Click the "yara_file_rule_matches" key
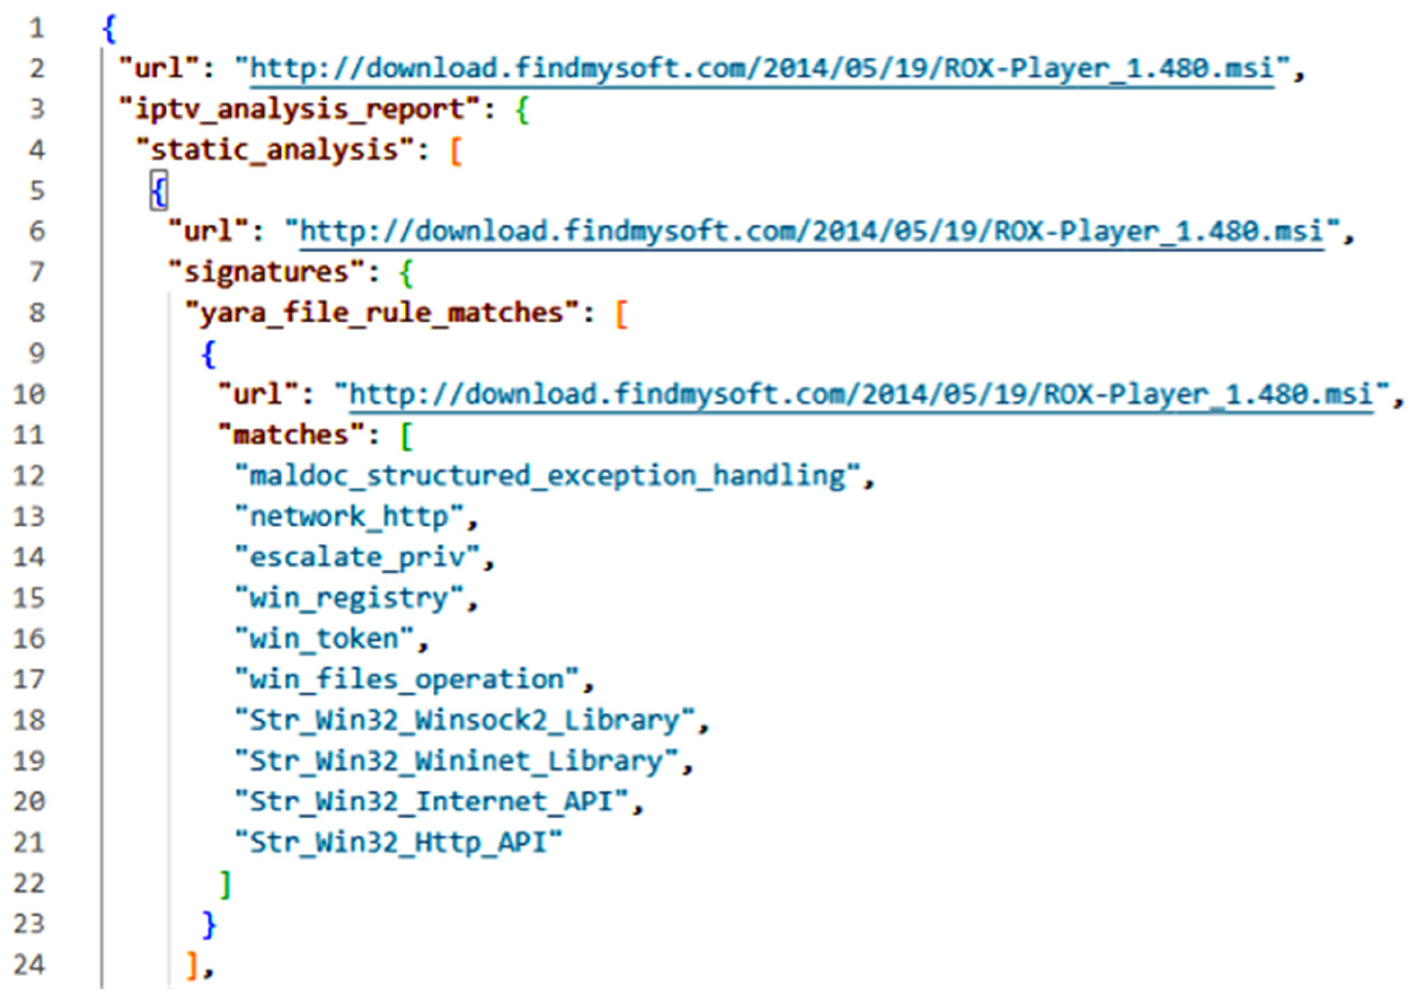 [381, 313]
